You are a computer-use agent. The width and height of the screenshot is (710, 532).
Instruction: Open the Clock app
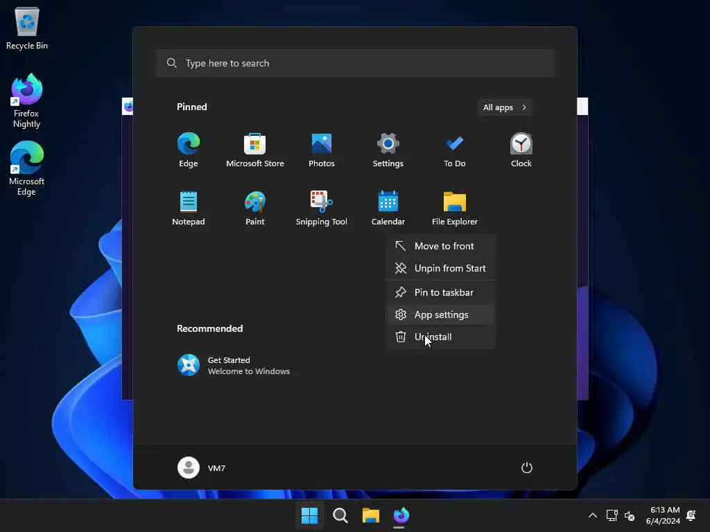click(521, 150)
